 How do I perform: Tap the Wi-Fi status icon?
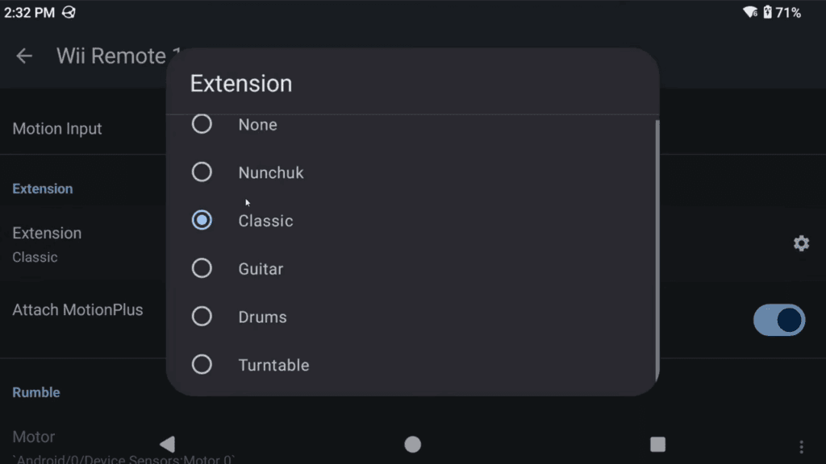[x=749, y=12]
